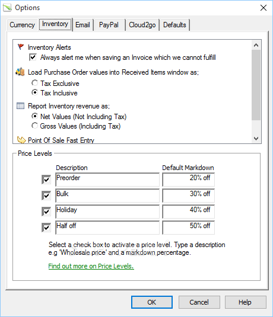Choose Gross Values (Including Tax)
The image size is (273, 317).
click(34, 126)
